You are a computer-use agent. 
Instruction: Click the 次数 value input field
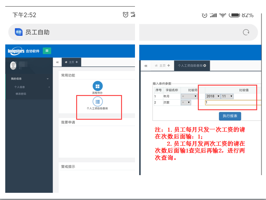(233, 102)
